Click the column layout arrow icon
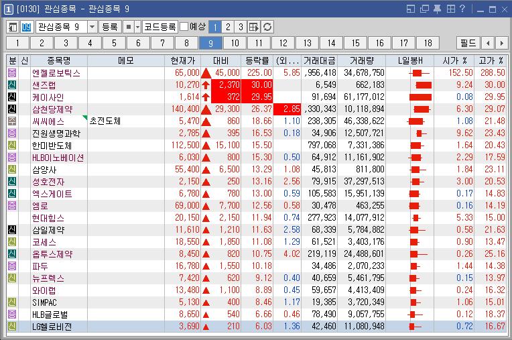This screenshot has width=512, height=340. (x=254, y=27)
